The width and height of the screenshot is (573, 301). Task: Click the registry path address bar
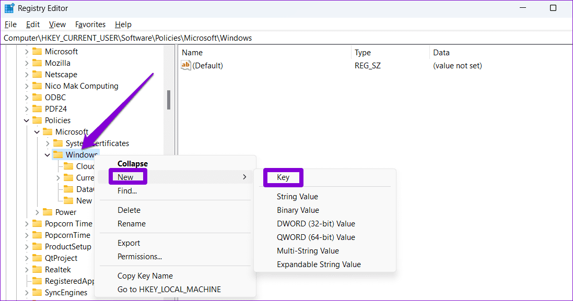286,38
